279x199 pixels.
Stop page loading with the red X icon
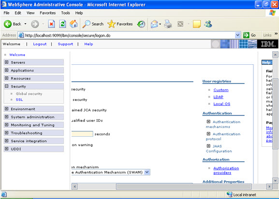coord(51,24)
